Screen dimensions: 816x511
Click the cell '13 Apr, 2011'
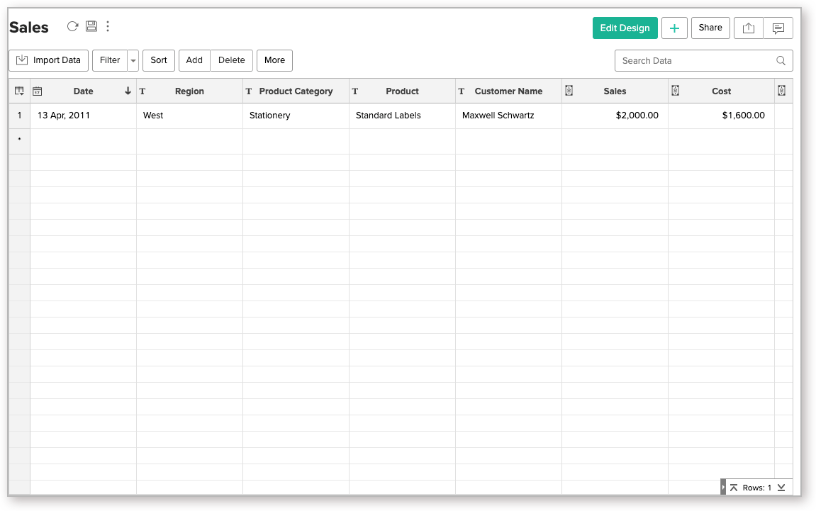83,116
